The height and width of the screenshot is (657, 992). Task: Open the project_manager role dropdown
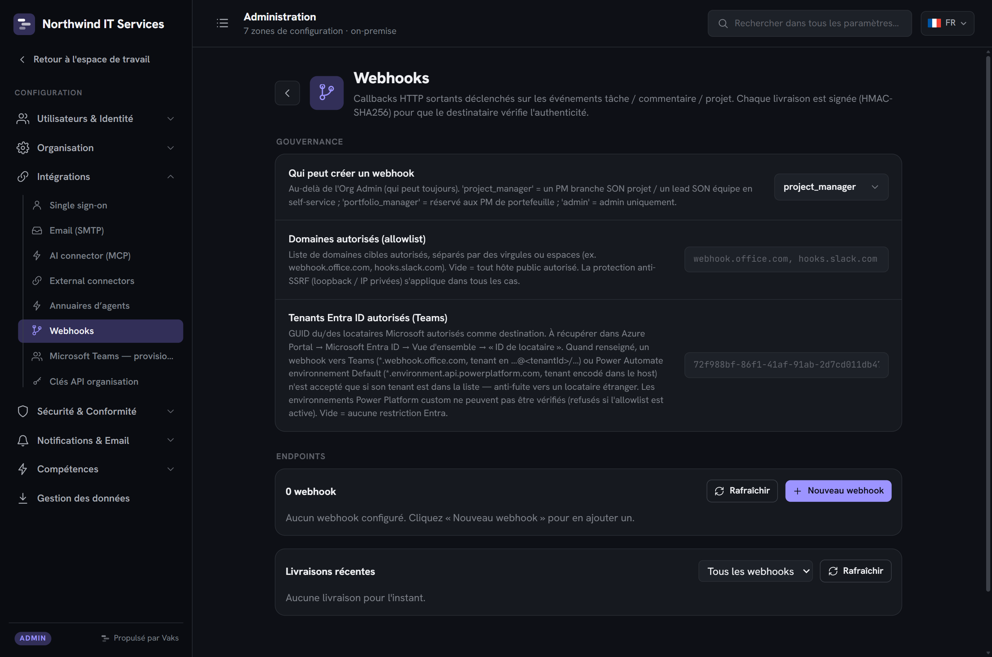pos(831,187)
